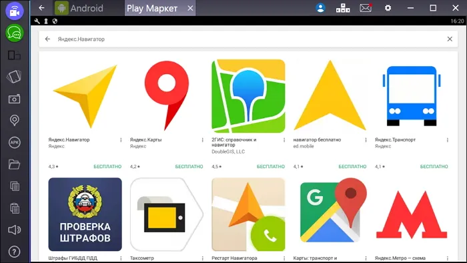Click the globe icon in status bar
This screenshot has width=467, height=263.
pos(55,21)
